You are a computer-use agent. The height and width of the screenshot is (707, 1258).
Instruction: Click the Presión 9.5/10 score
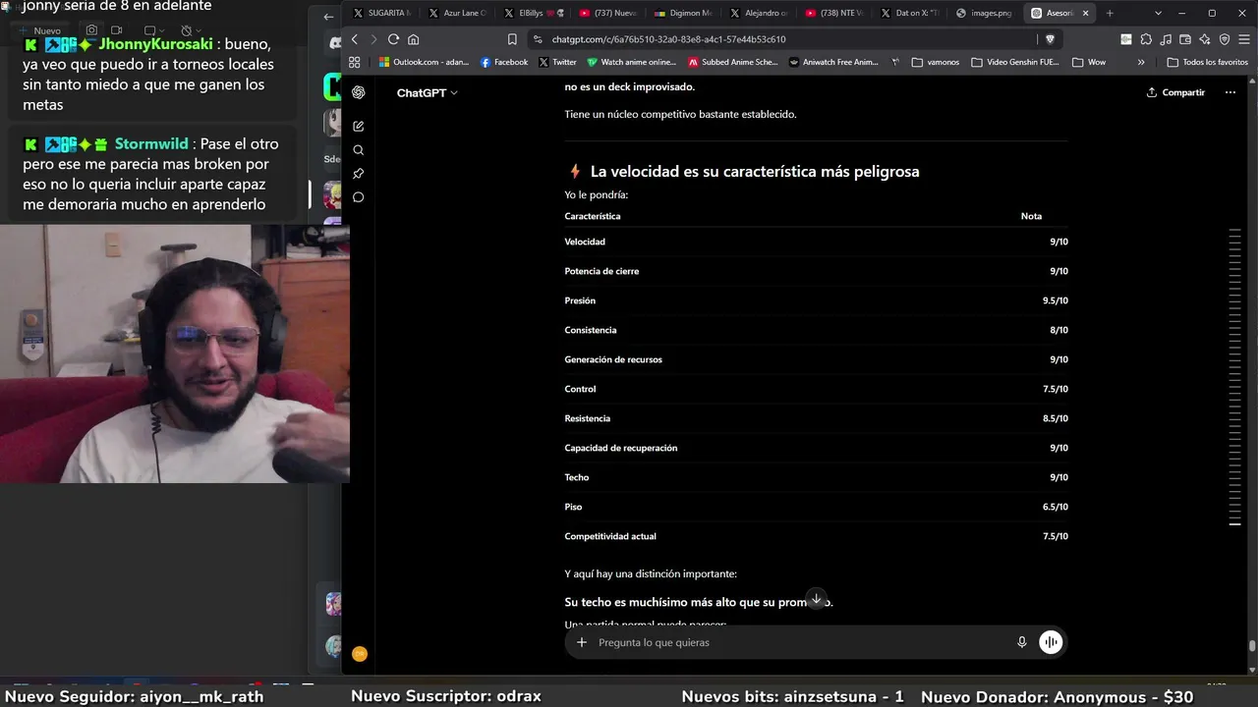tap(1056, 300)
